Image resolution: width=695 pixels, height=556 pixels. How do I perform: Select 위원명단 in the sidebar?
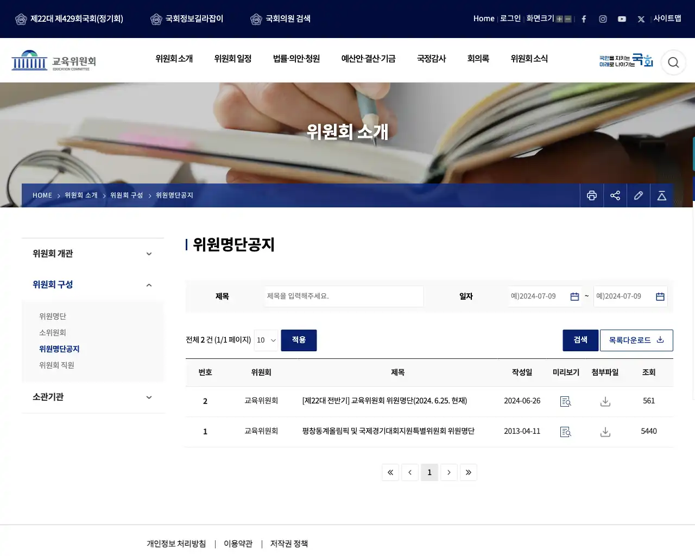[53, 317]
